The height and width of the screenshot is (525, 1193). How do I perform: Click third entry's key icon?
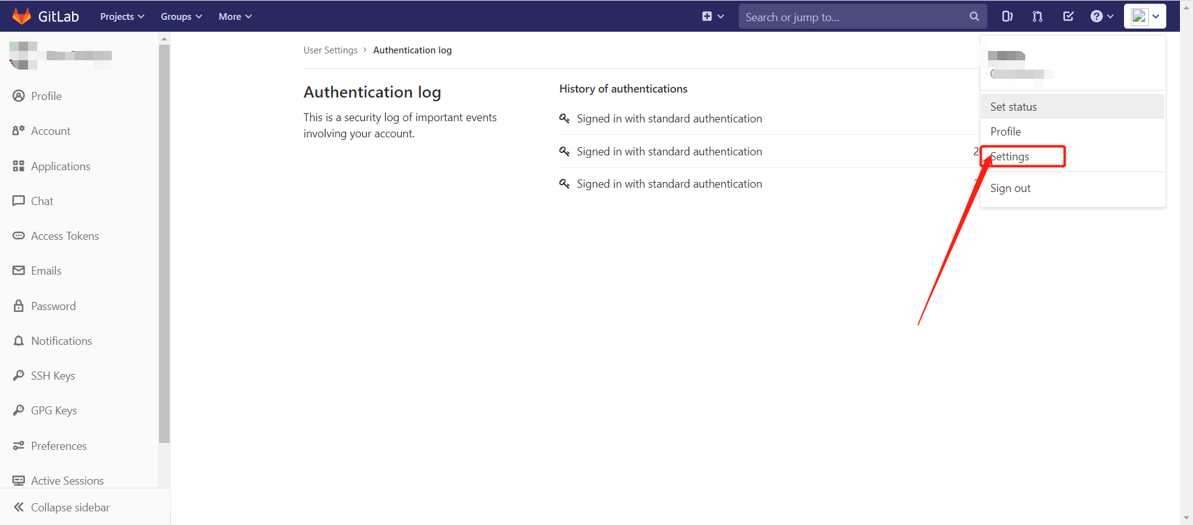pos(564,183)
